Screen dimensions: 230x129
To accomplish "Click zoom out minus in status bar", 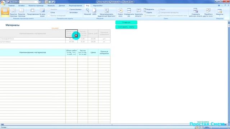I will tap(211, 128).
